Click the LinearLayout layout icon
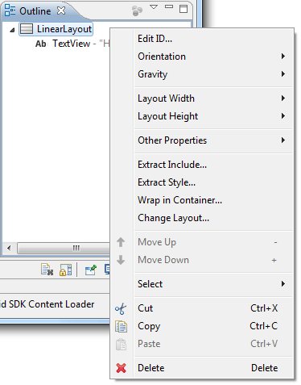The image size is (301, 385). click(x=27, y=29)
